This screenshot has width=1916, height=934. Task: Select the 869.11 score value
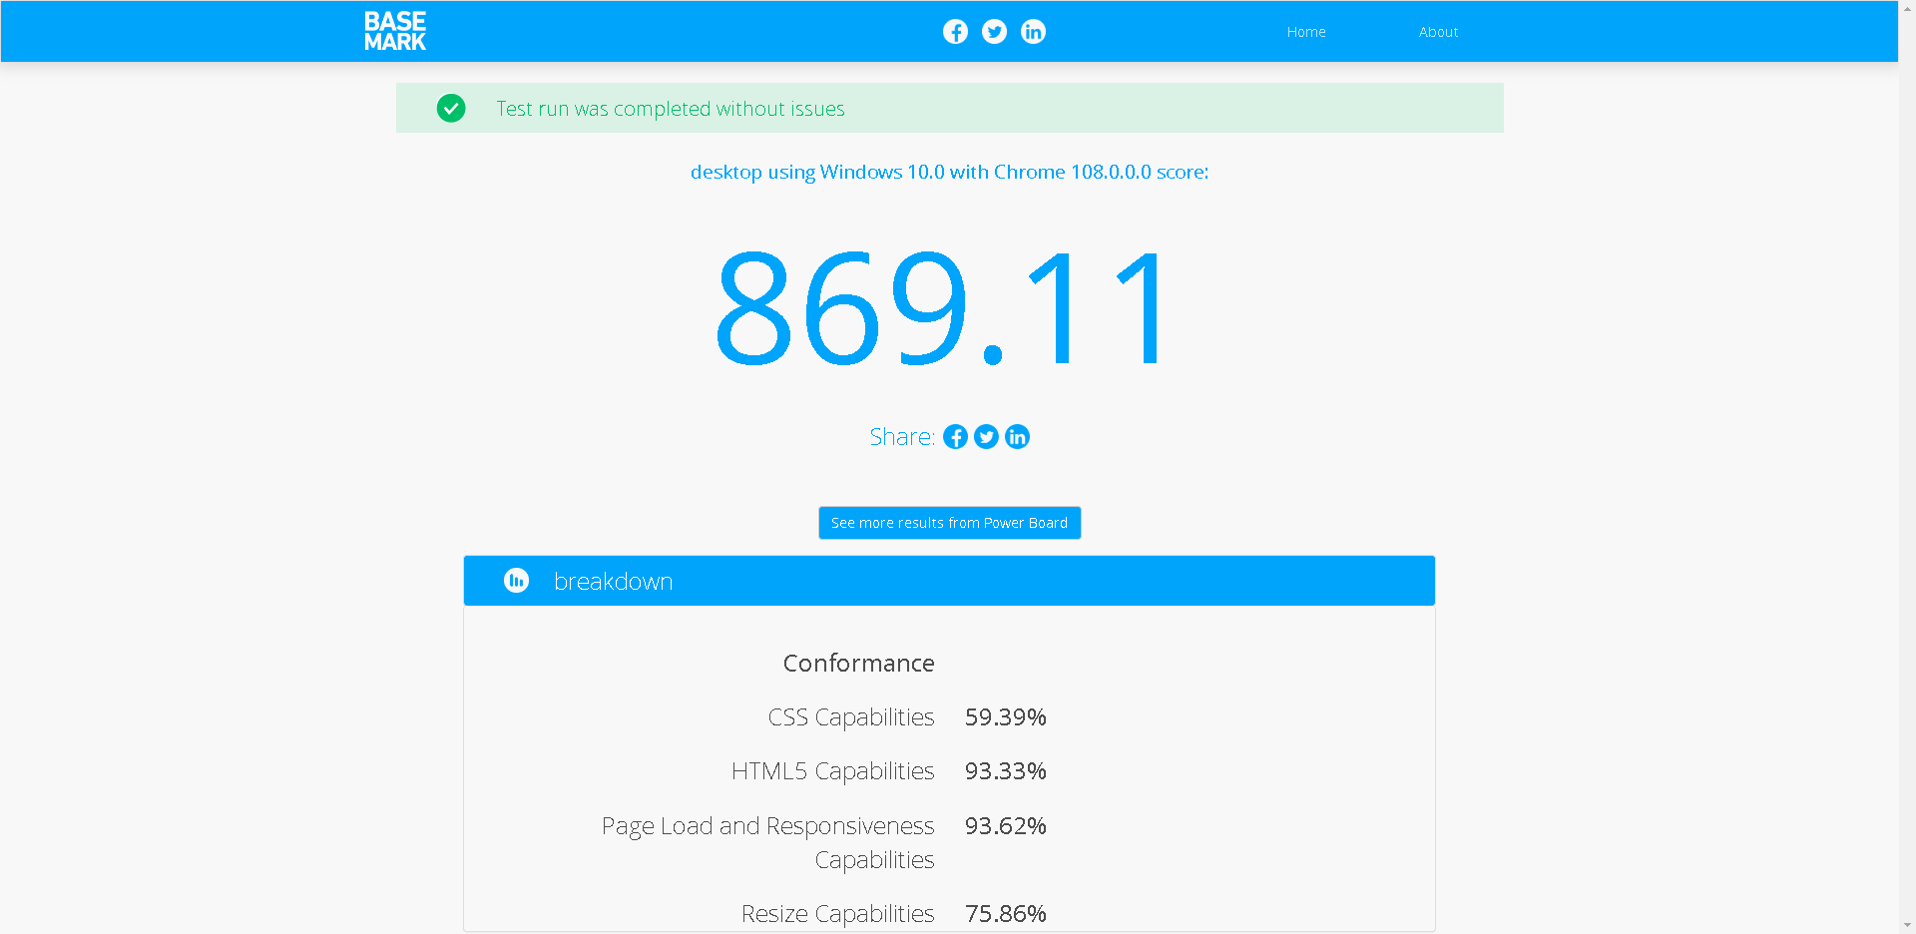click(x=942, y=307)
